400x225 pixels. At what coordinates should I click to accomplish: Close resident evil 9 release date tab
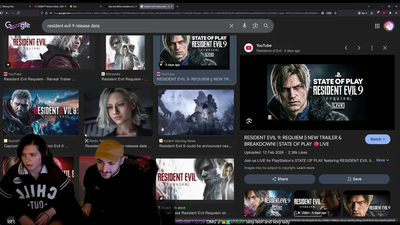click(x=171, y=6)
